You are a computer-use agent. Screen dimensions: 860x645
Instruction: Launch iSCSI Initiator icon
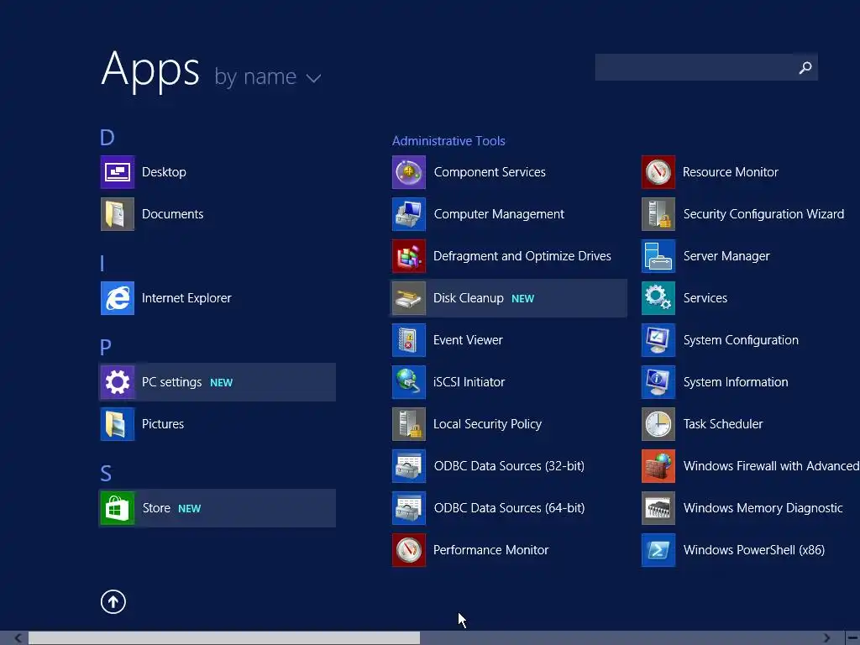tap(409, 382)
